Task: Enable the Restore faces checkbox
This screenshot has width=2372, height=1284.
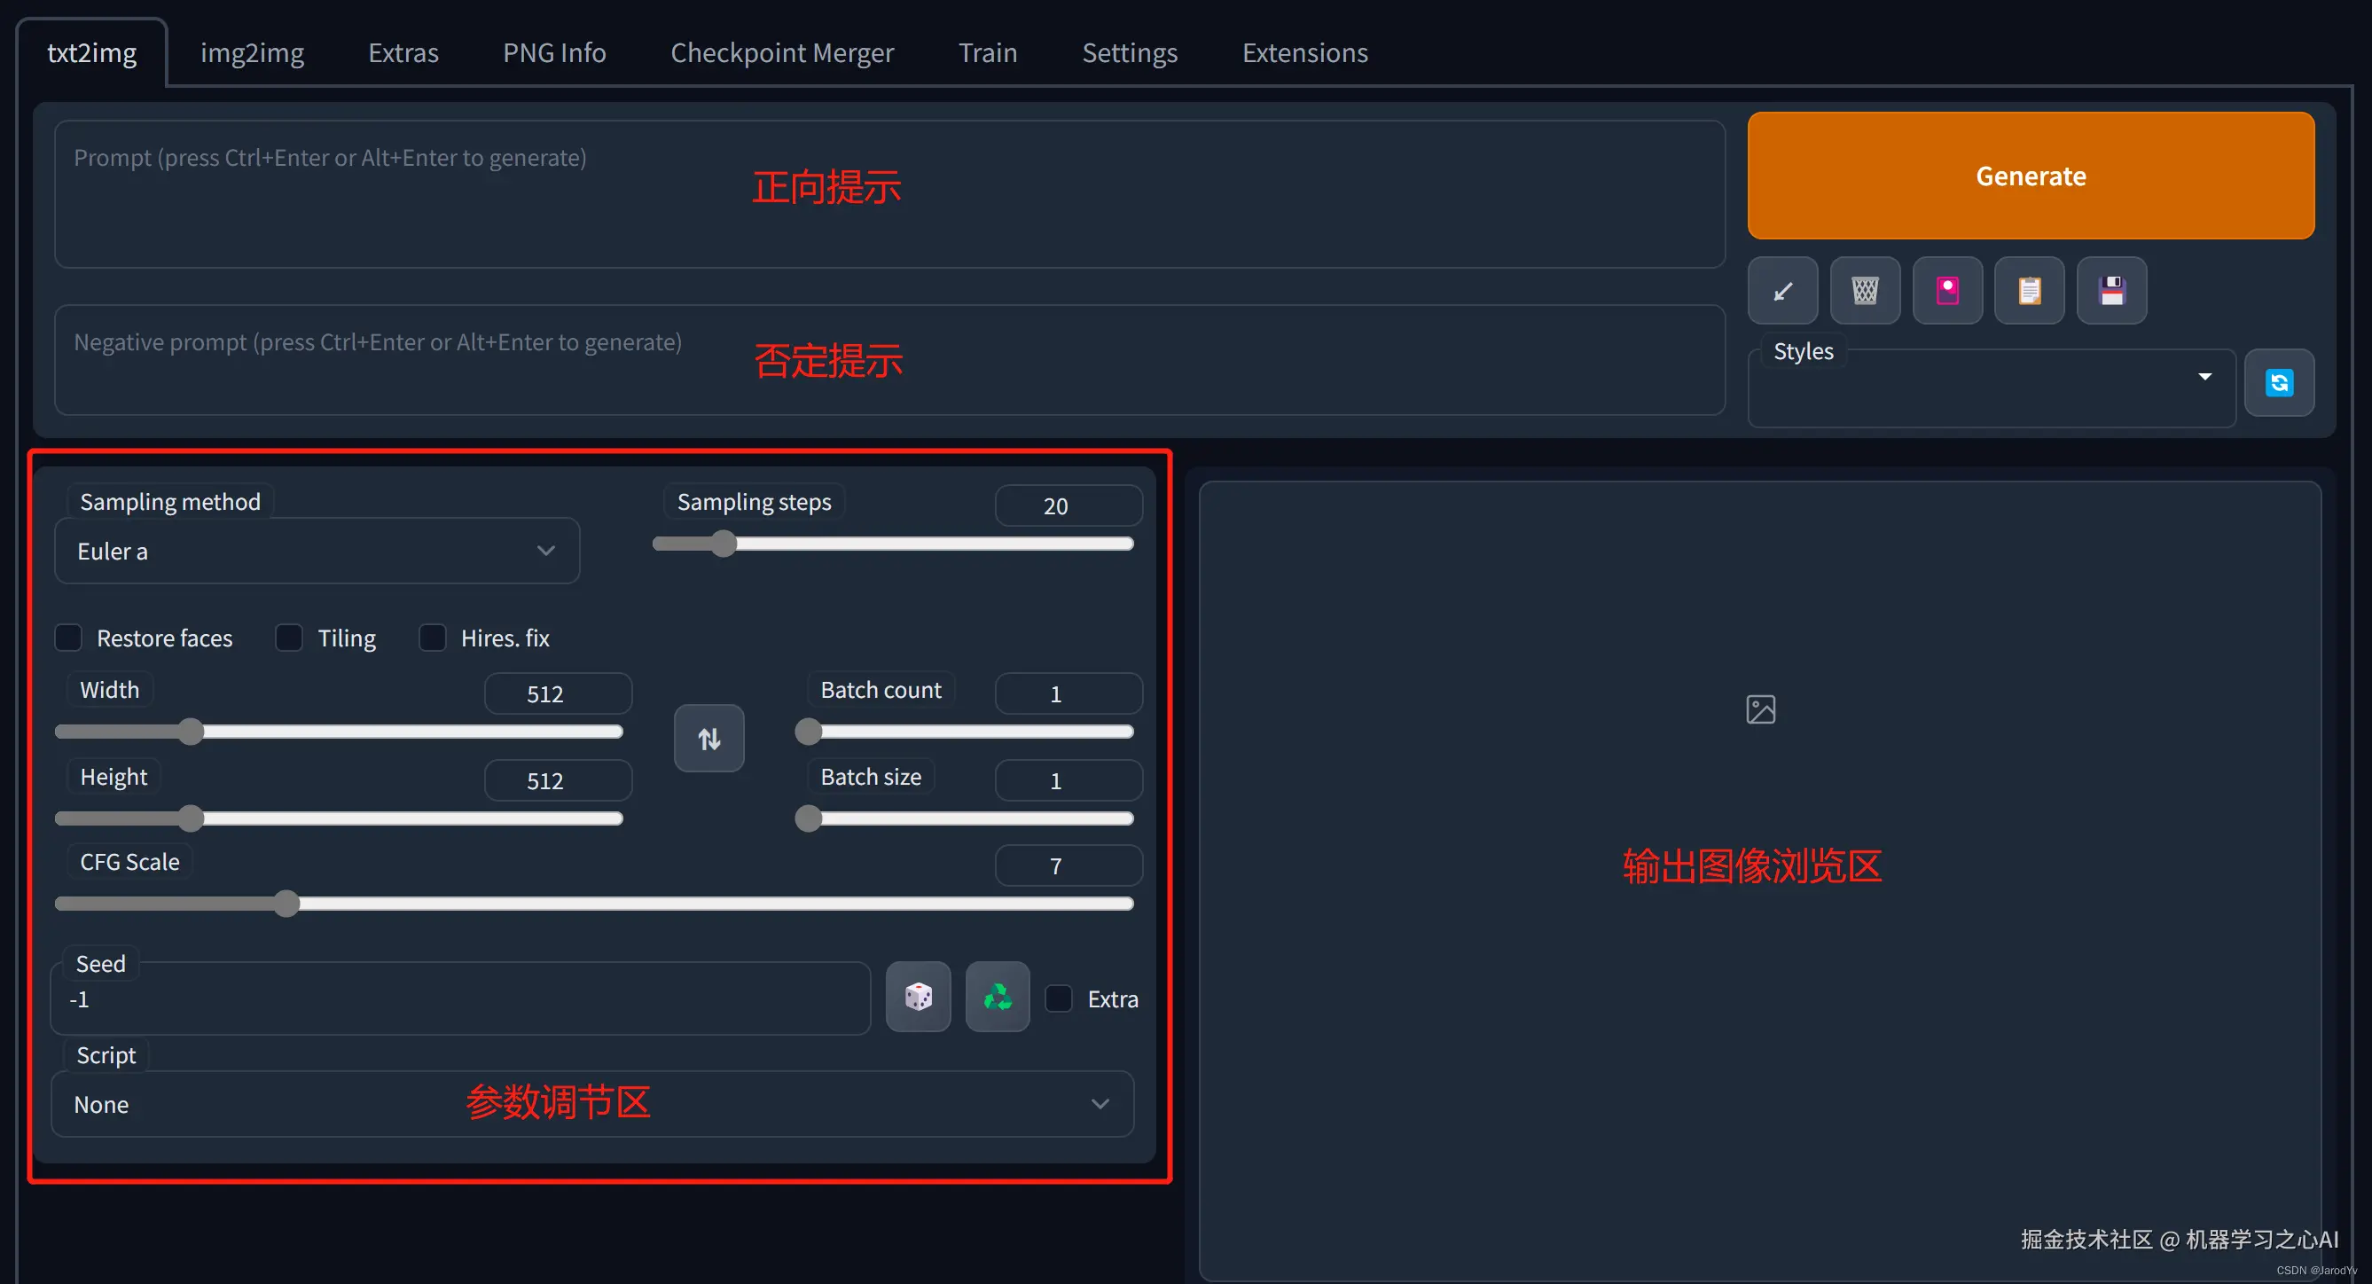Action: pyautogui.click(x=69, y=638)
